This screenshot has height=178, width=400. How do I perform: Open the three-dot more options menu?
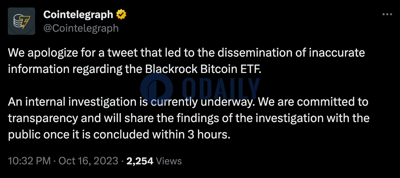coord(387,15)
